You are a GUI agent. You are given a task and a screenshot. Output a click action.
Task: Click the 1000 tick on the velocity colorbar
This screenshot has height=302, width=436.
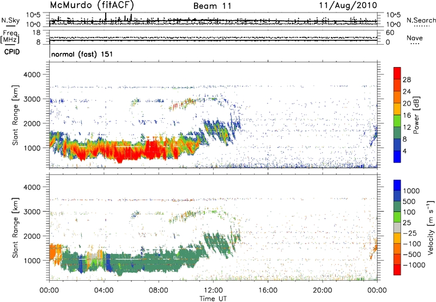point(411,191)
